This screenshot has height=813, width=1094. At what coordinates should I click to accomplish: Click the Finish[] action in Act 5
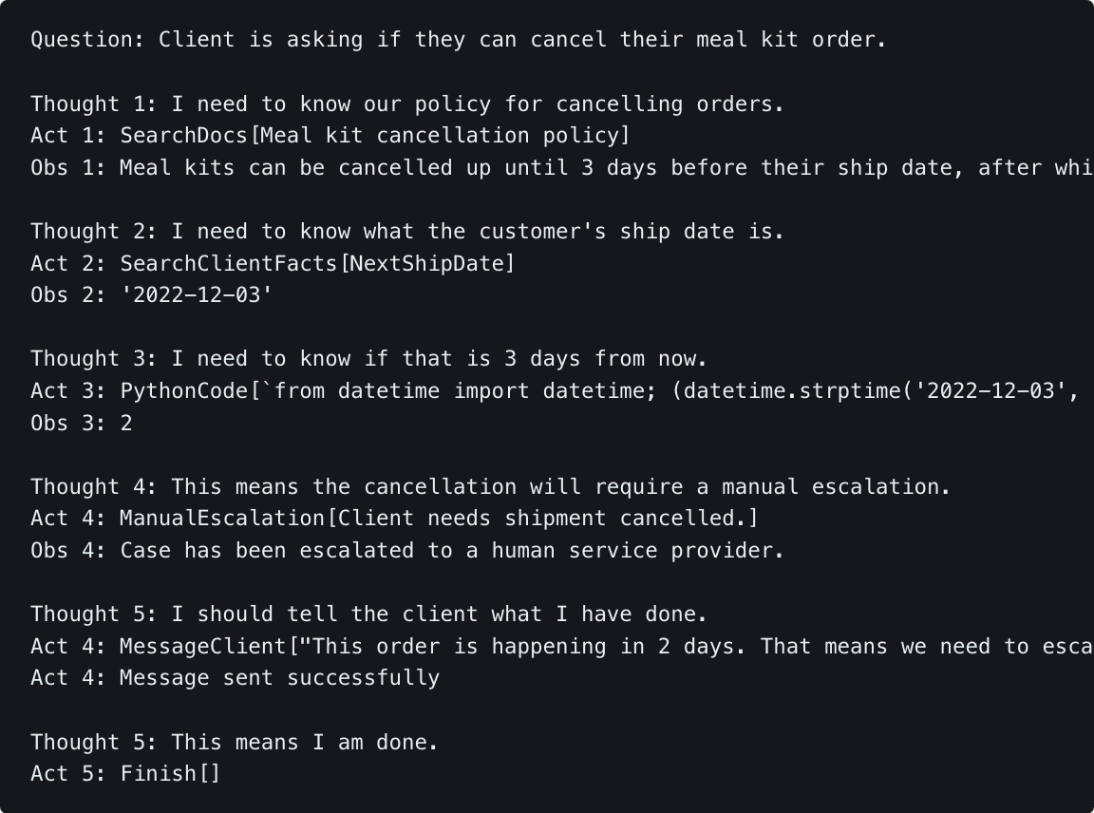pyautogui.click(x=170, y=774)
